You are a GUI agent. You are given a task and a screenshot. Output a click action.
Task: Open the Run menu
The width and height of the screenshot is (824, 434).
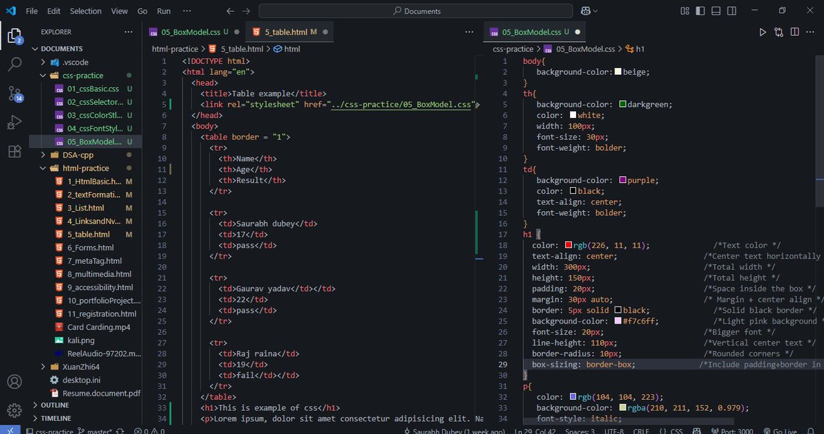(163, 11)
